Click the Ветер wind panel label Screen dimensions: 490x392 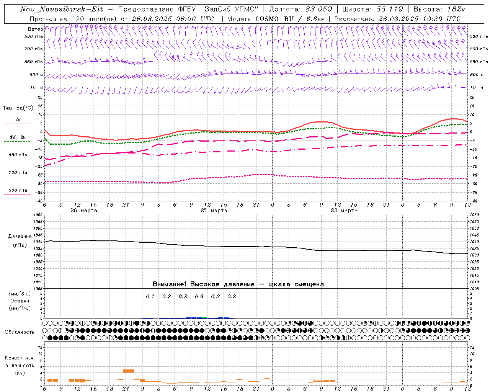coord(35,29)
